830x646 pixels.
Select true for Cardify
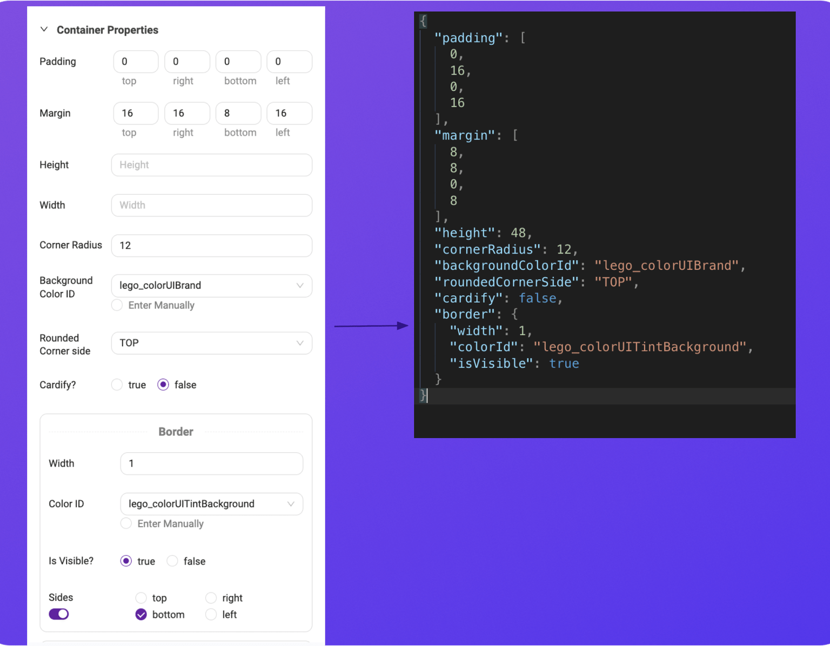[x=117, y=384]
